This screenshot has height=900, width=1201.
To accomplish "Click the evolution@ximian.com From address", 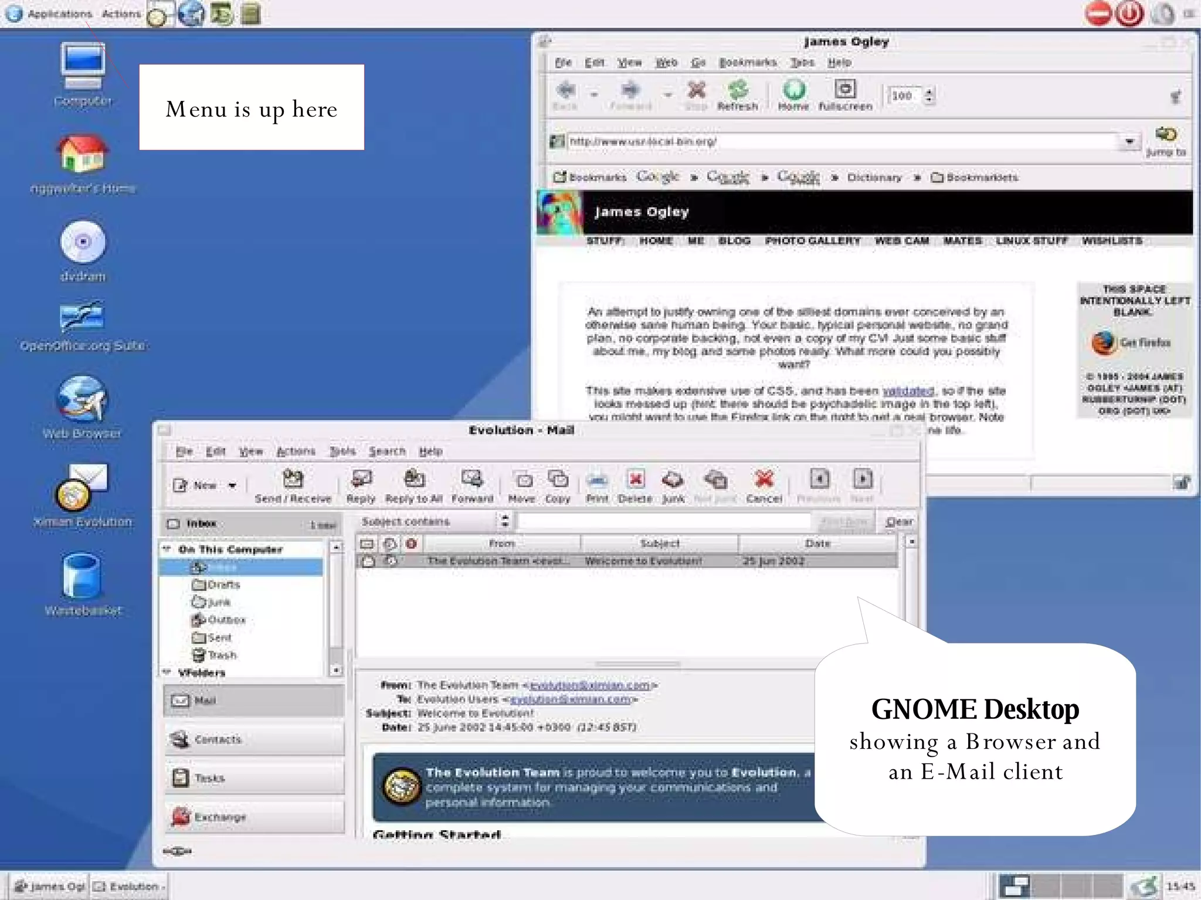I will pos(589,685).
